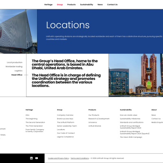
Task: Click the striped building header image
Action: [x=19, y=31]
